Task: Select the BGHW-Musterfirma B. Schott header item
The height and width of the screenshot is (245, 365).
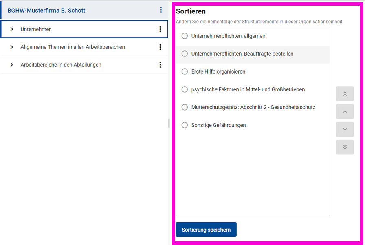Action: [46, 11]
